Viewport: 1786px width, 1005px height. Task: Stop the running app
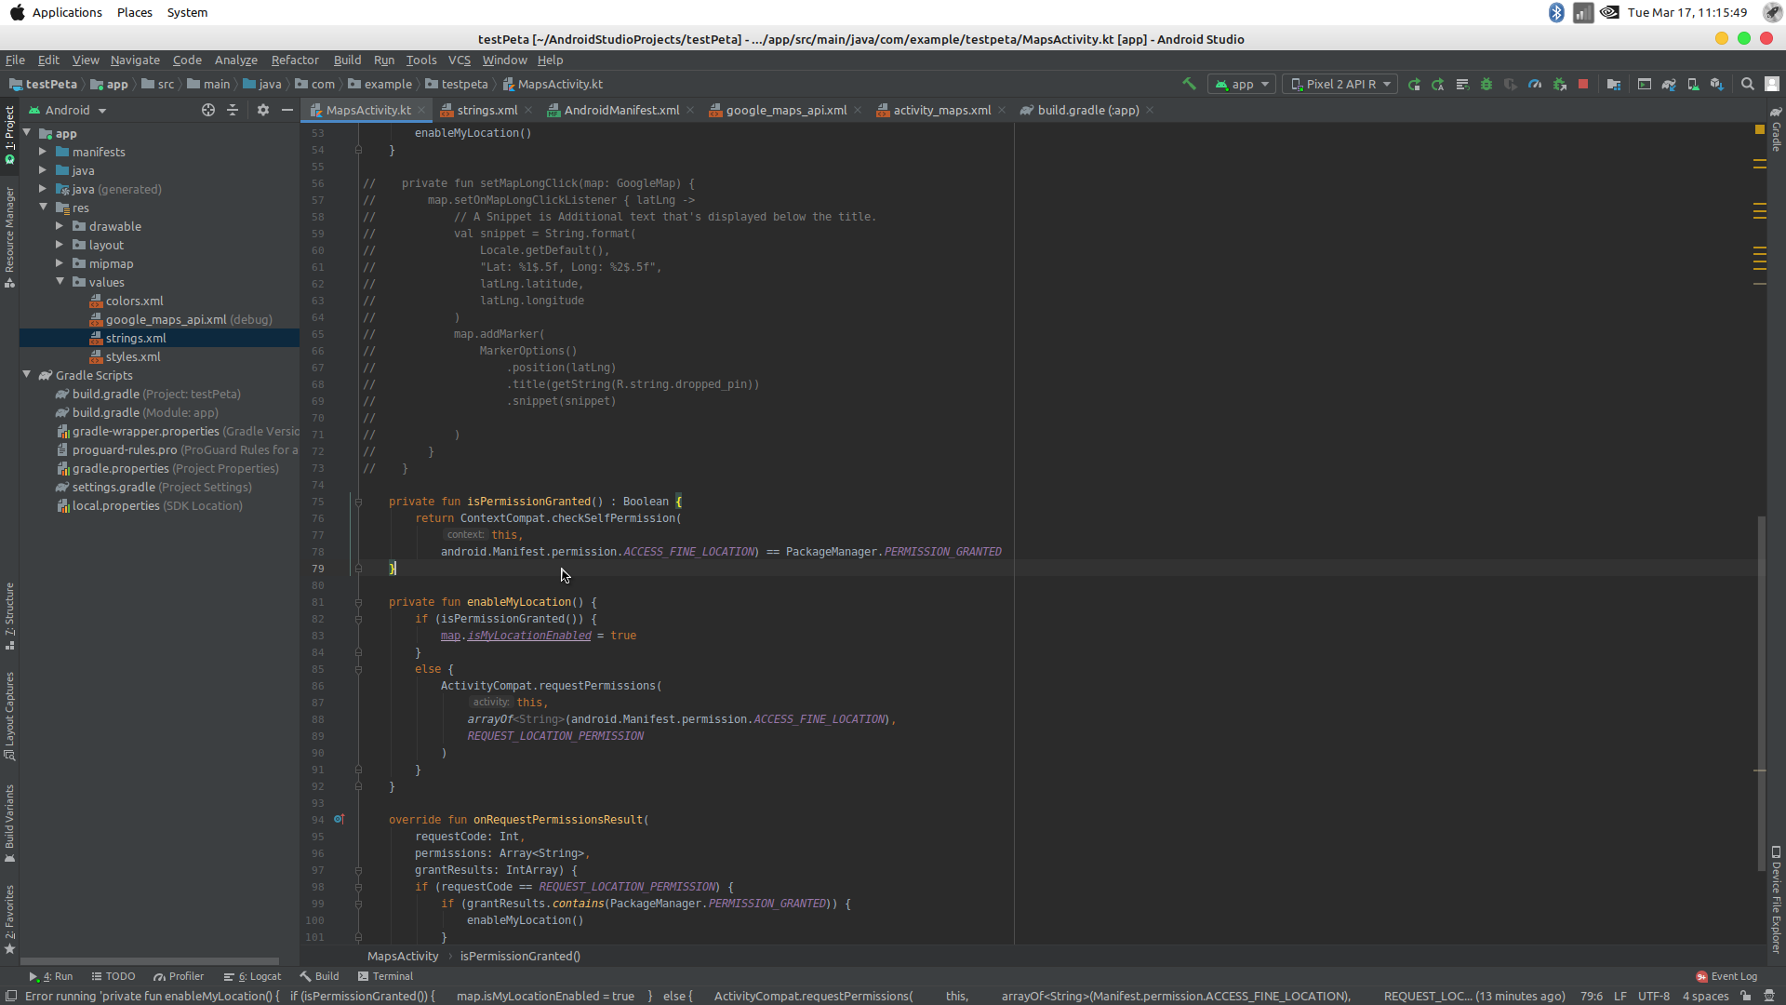1583,84
